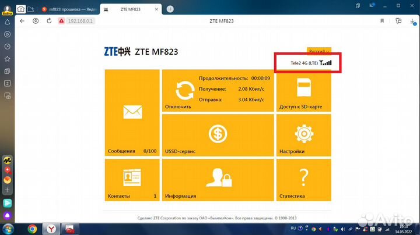The width and height of the screenshot is (420, 235).
Task: Open the favorites star in sidebar
Action: click(7, 59)
